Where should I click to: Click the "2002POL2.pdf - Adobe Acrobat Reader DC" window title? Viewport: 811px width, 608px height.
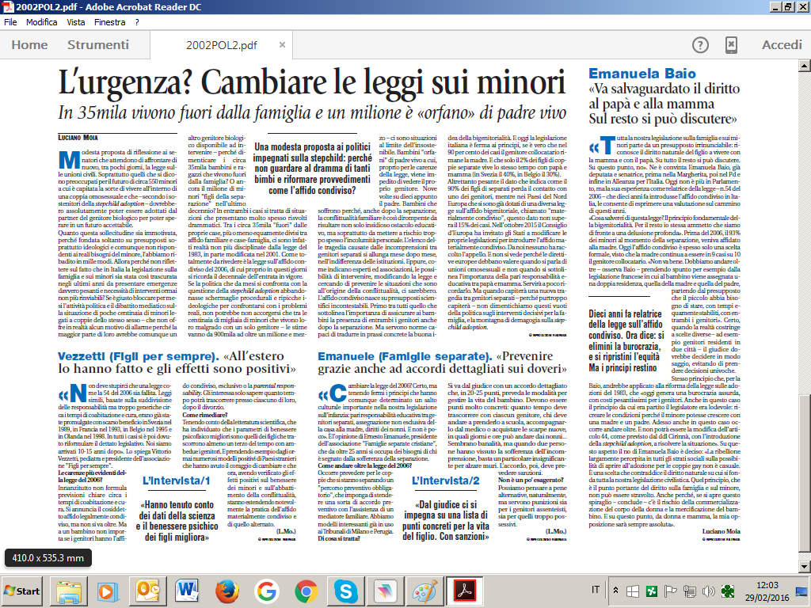click(109, 6)
